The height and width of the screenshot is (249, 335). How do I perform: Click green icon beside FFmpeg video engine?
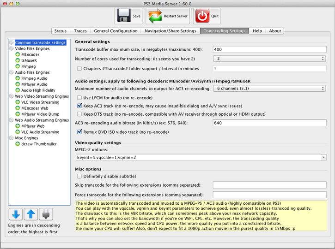tap(18, 66)
